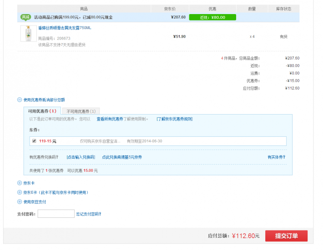Click the 有实体券? link

pyautogui.click(x=277, y=157)
